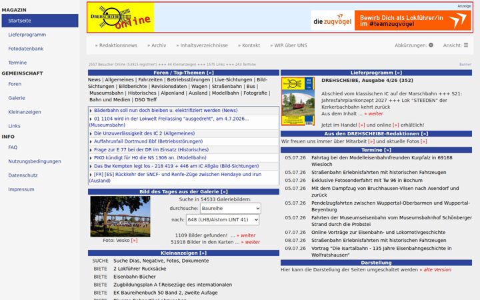
Task: Open the Auffahrunfall Dortmund Bbf thread
Action: (x=148, y=141)
